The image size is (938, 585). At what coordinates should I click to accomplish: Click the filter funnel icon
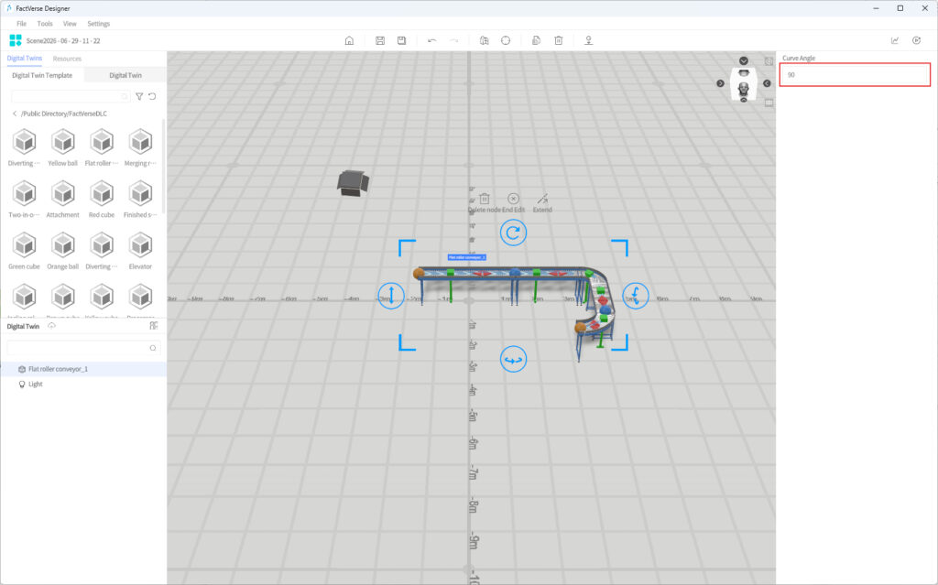pyautogui.click(x=139, y=96)
